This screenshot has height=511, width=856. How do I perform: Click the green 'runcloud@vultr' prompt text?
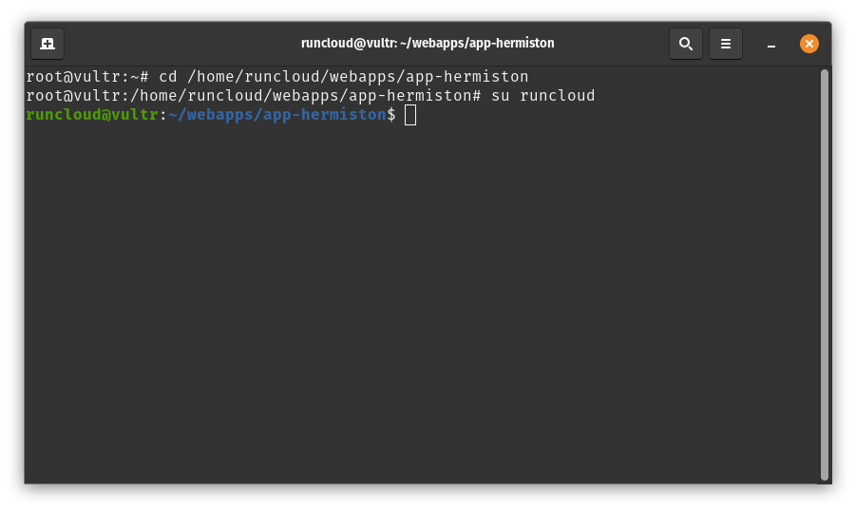point(92,115)
